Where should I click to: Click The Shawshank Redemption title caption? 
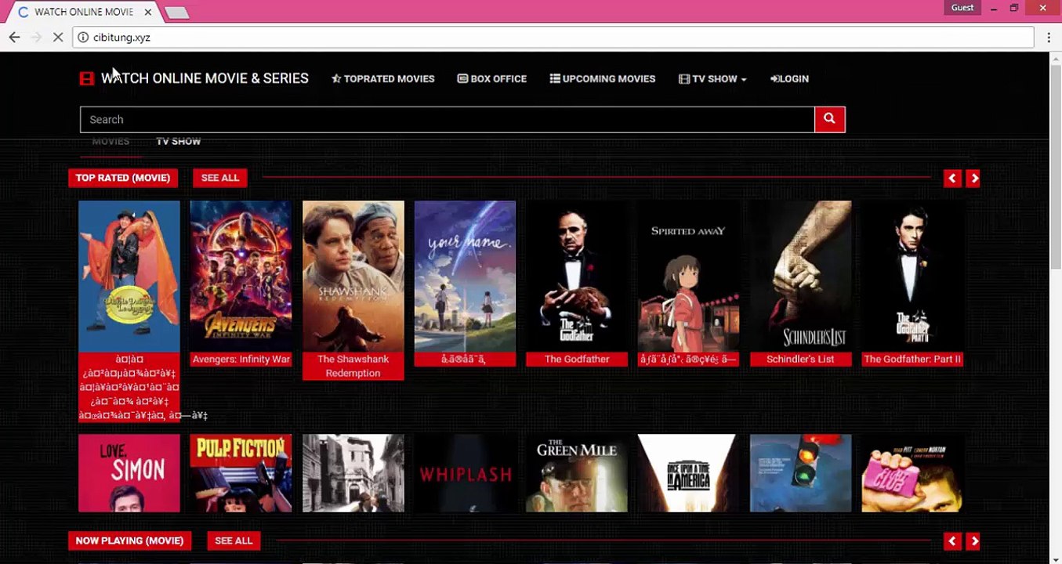tap(353, 366)
